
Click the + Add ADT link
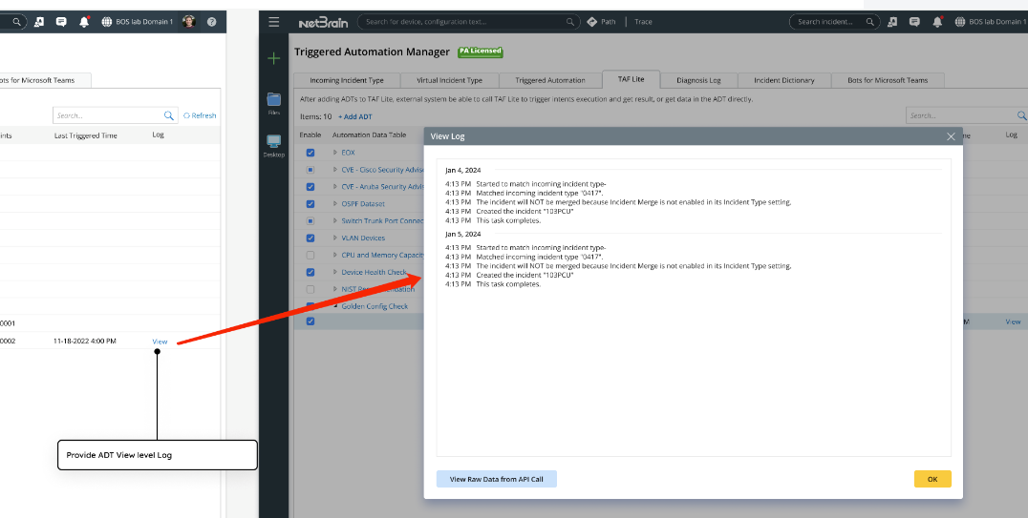[x=354, y=116]
